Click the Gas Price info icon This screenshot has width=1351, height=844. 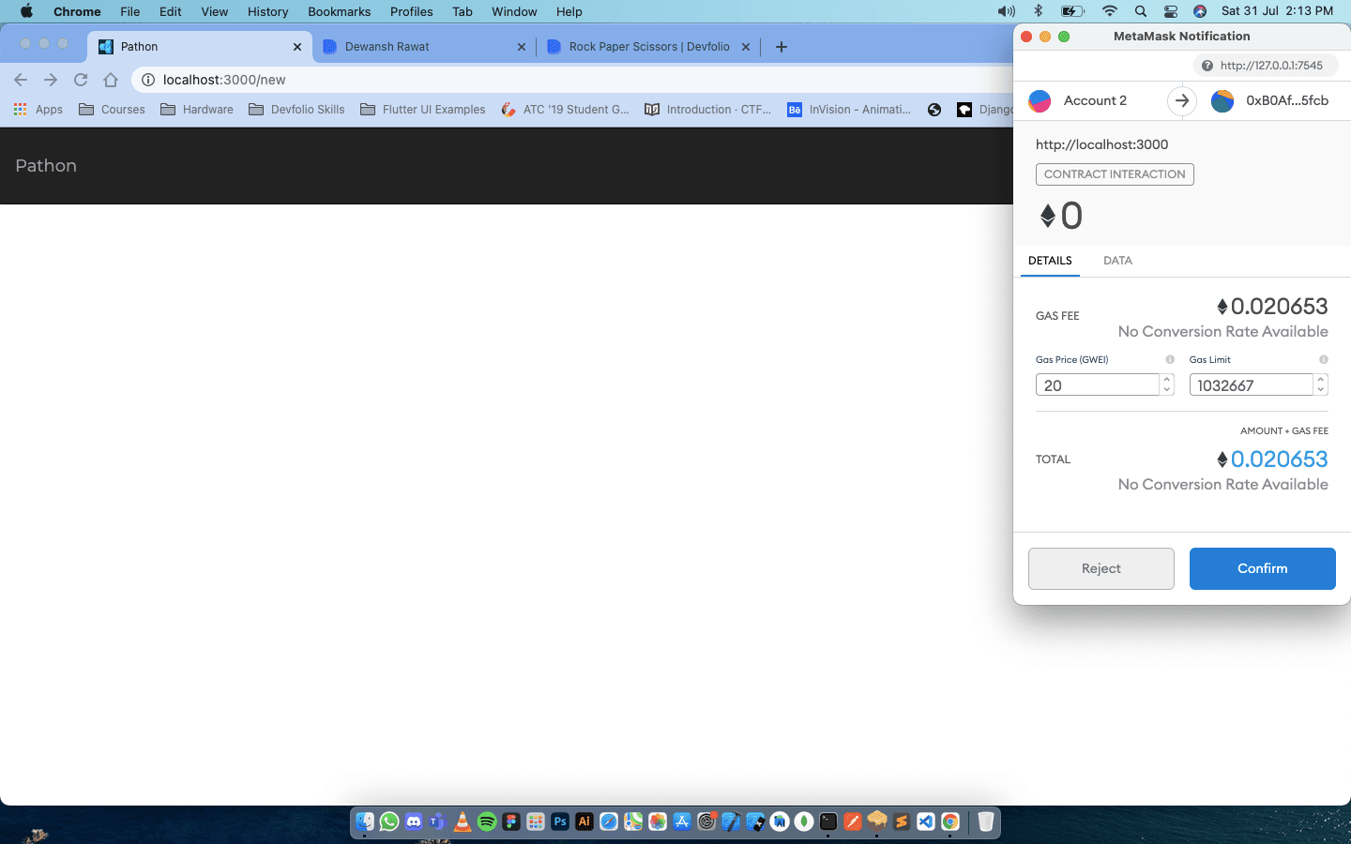click(1170, 359)
